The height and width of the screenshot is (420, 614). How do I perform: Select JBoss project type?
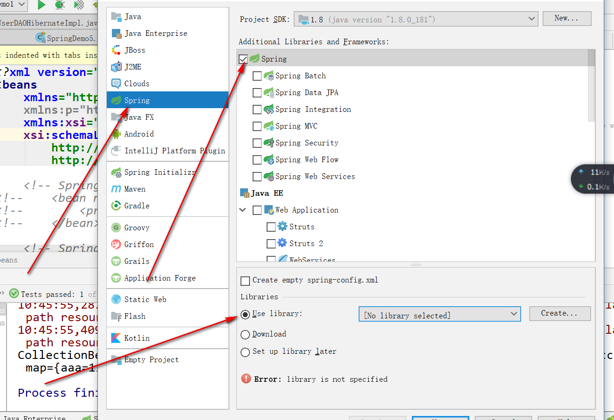[x=168, y=50]
